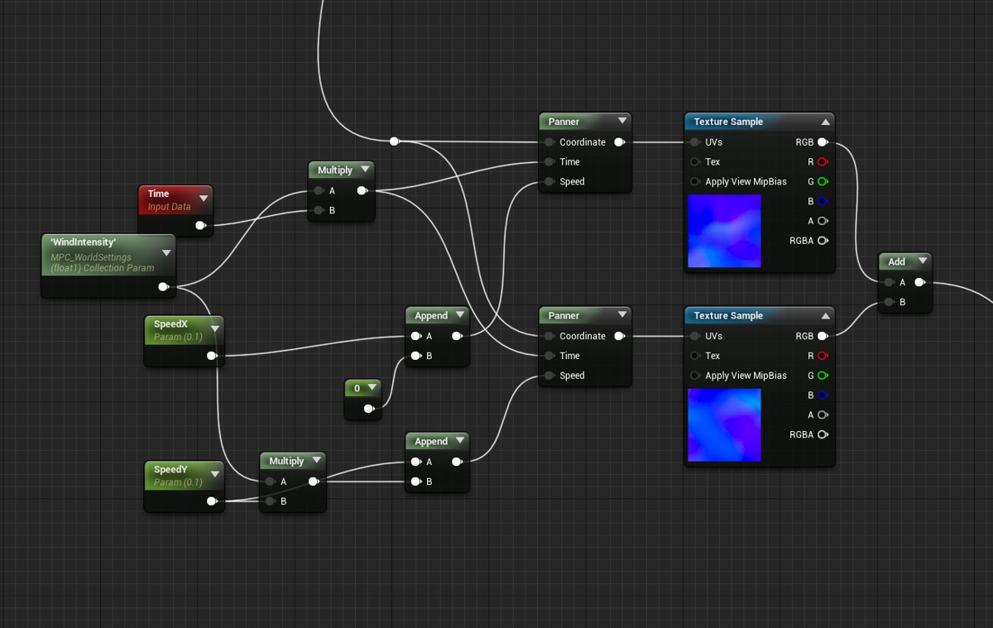
Task: Click the Coordinate input pin on upper Panner node
Action: [x=549, y=141]
